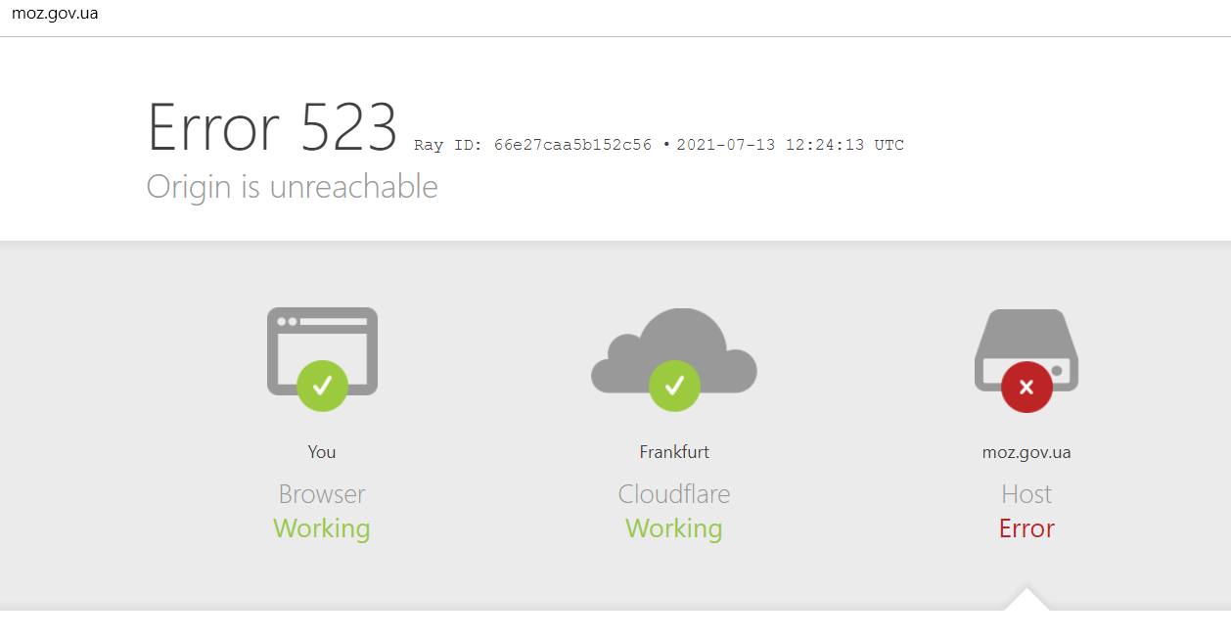Click the green checkmark on browser icon
This screenshot has height=641, width=1231.
coord(322,386)
